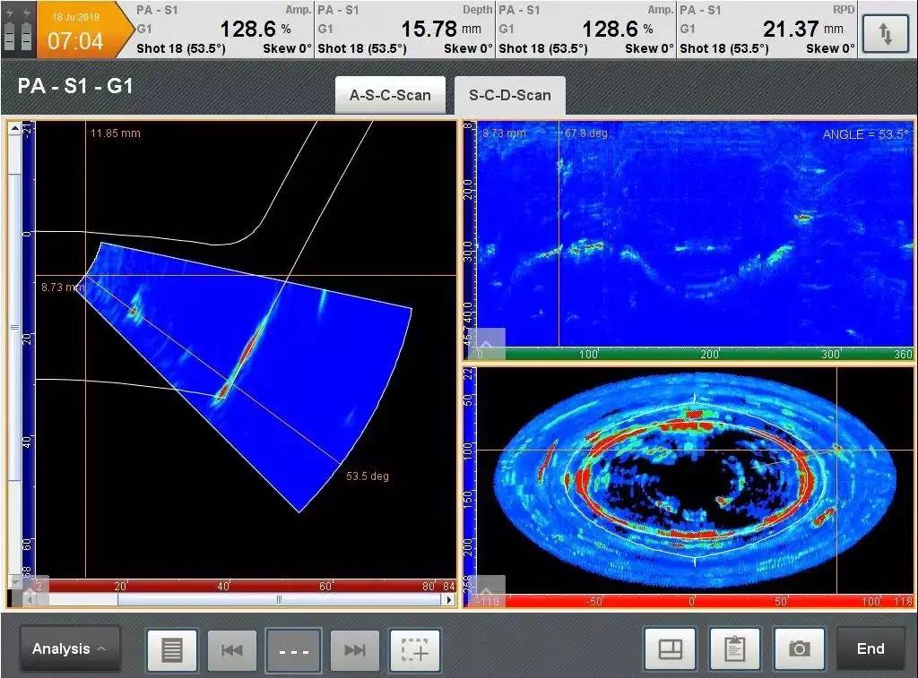Open the report clipboard icon
Image resolution: width=918 pixels, height=678 pixels.
click(x=734, y=649)
